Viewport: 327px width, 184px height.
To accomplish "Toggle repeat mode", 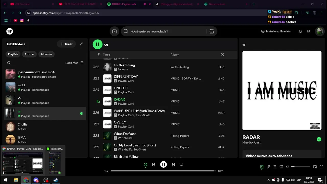I will 181,164.
